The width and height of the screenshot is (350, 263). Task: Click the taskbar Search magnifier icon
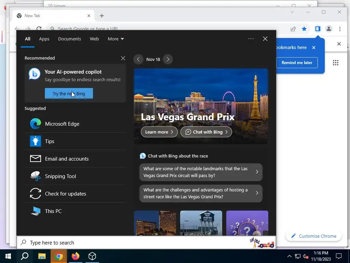click(x=25, y=256)
